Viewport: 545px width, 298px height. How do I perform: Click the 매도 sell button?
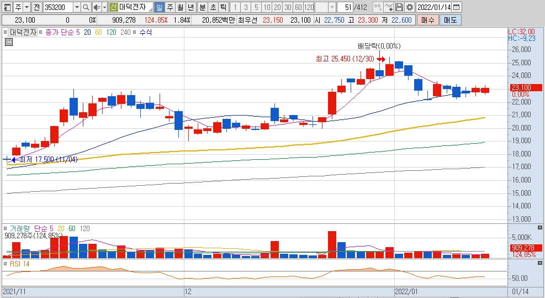pyautogui.click(x=451, y=20)
